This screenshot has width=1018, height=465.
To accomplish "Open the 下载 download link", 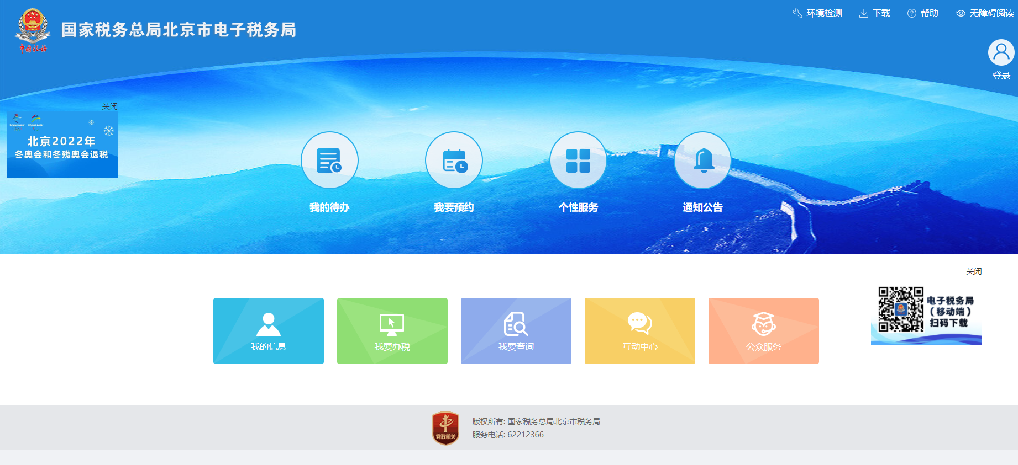I will [875, 13].
